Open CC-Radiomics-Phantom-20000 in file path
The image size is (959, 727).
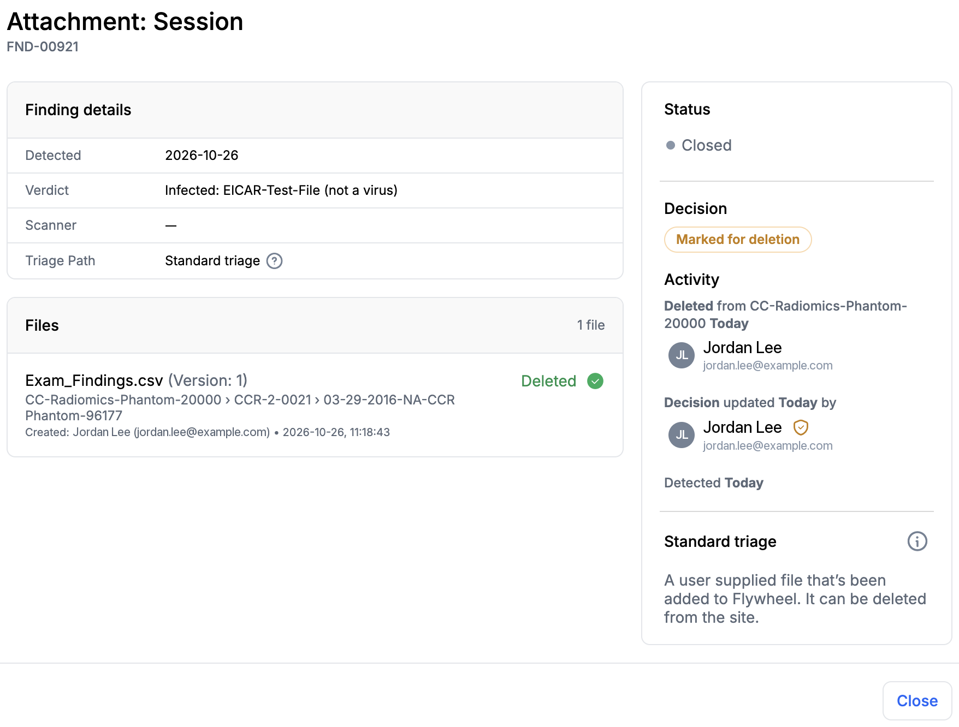coord(123,400)
